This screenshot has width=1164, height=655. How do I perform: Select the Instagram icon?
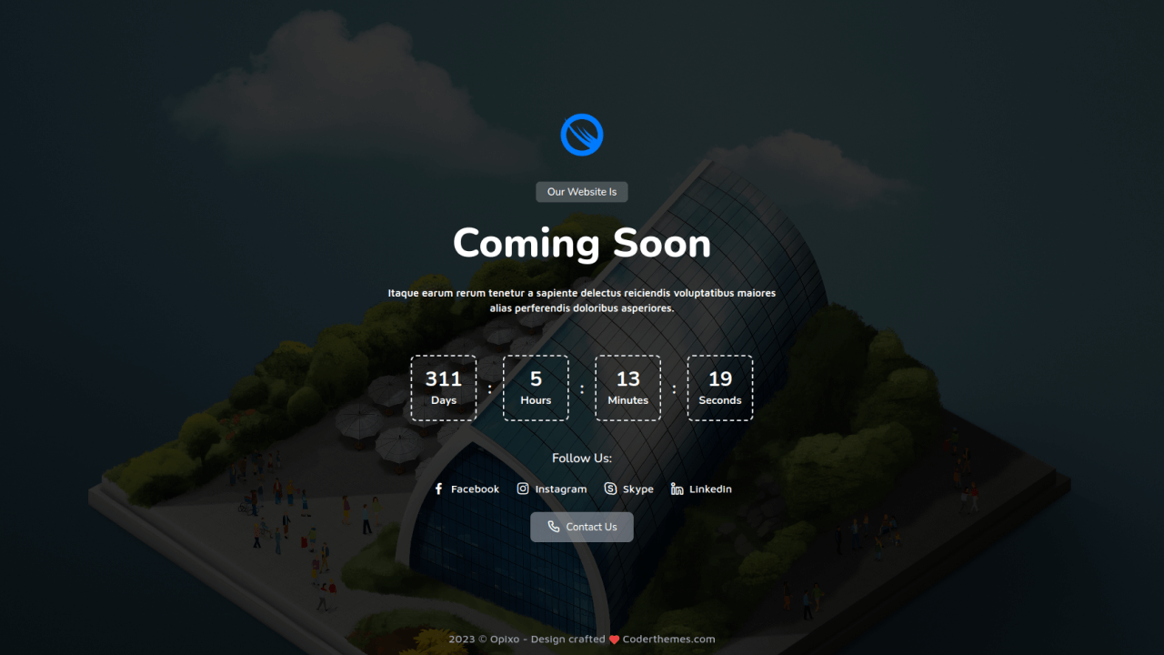pos(523,489)
